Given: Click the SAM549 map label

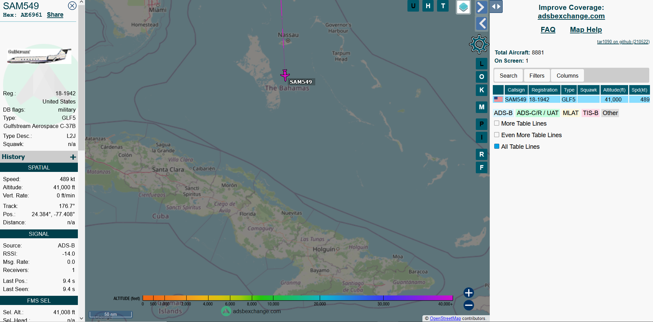Looking at the screenshot, I should [x=301, y=82].
